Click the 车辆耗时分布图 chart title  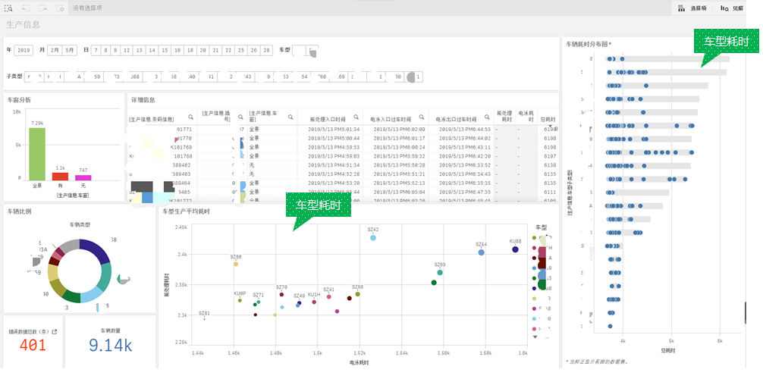[x=589, y=44]
